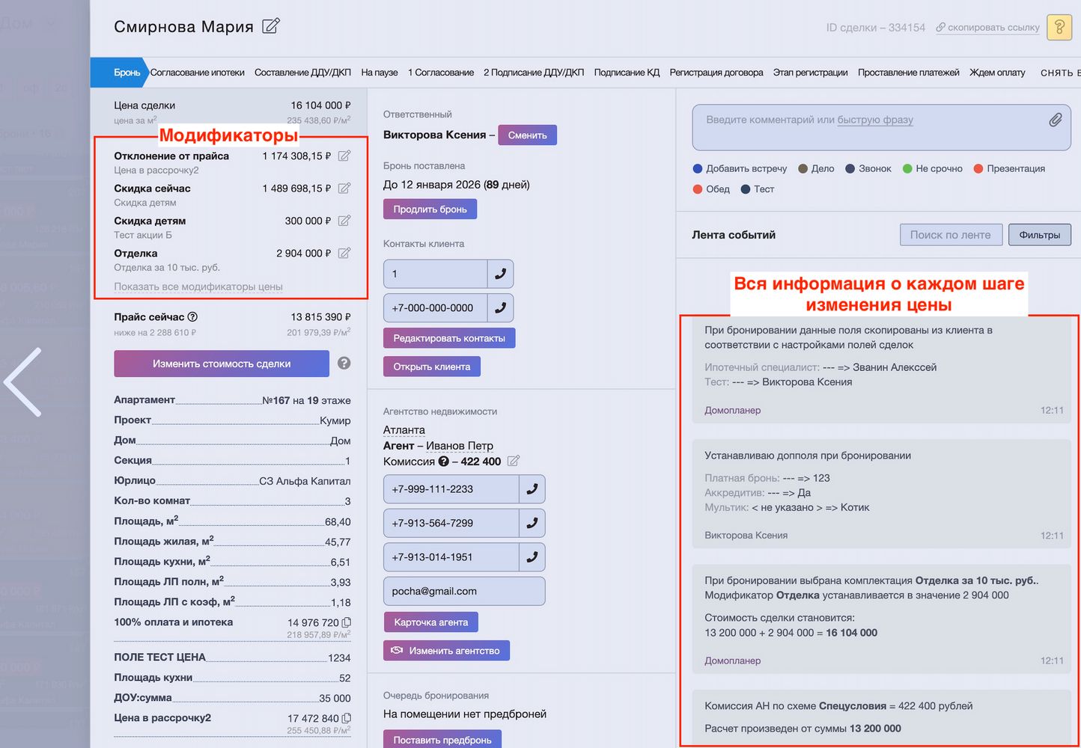Image resolution: width=1081 pixels, height=748 pixels.
Task: Go back with the left arrow
Action: [22, 381]
